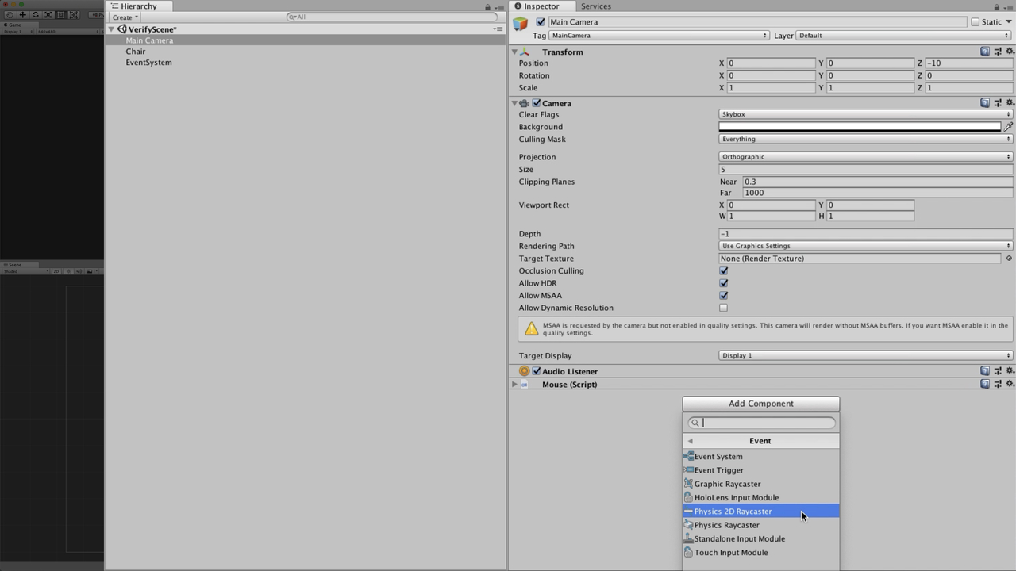Open Mouse script gear settings menu
The image size is (1016, 571).
(1010, 384)
